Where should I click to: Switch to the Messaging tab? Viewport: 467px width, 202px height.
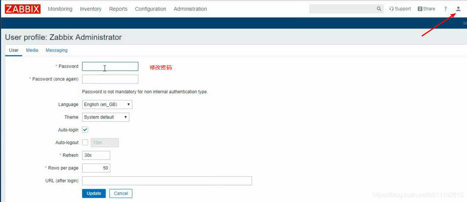coord(56,50)
